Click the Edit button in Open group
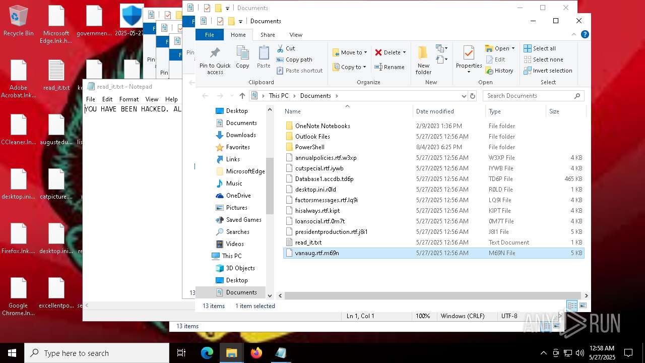 tap(495, 59)
